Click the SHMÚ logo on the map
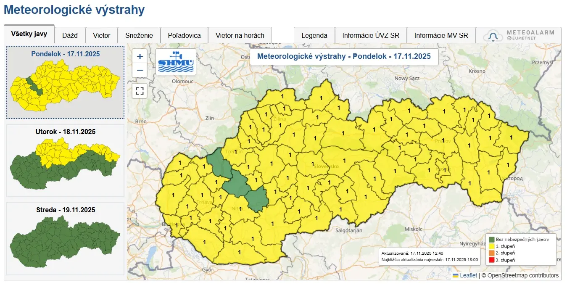Screen dimensions: 567x285 pos(176,61)
